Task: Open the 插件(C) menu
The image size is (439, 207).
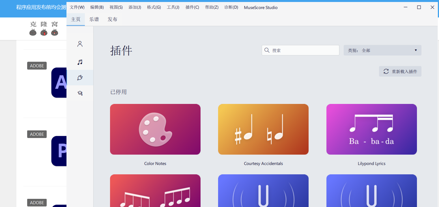Action: coord(192,7)
